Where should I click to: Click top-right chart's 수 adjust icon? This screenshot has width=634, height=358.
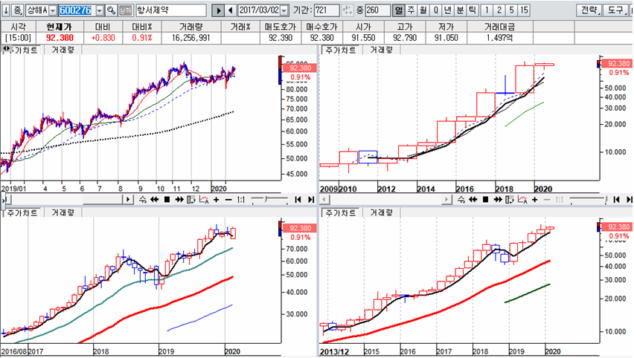click(461, 199)
